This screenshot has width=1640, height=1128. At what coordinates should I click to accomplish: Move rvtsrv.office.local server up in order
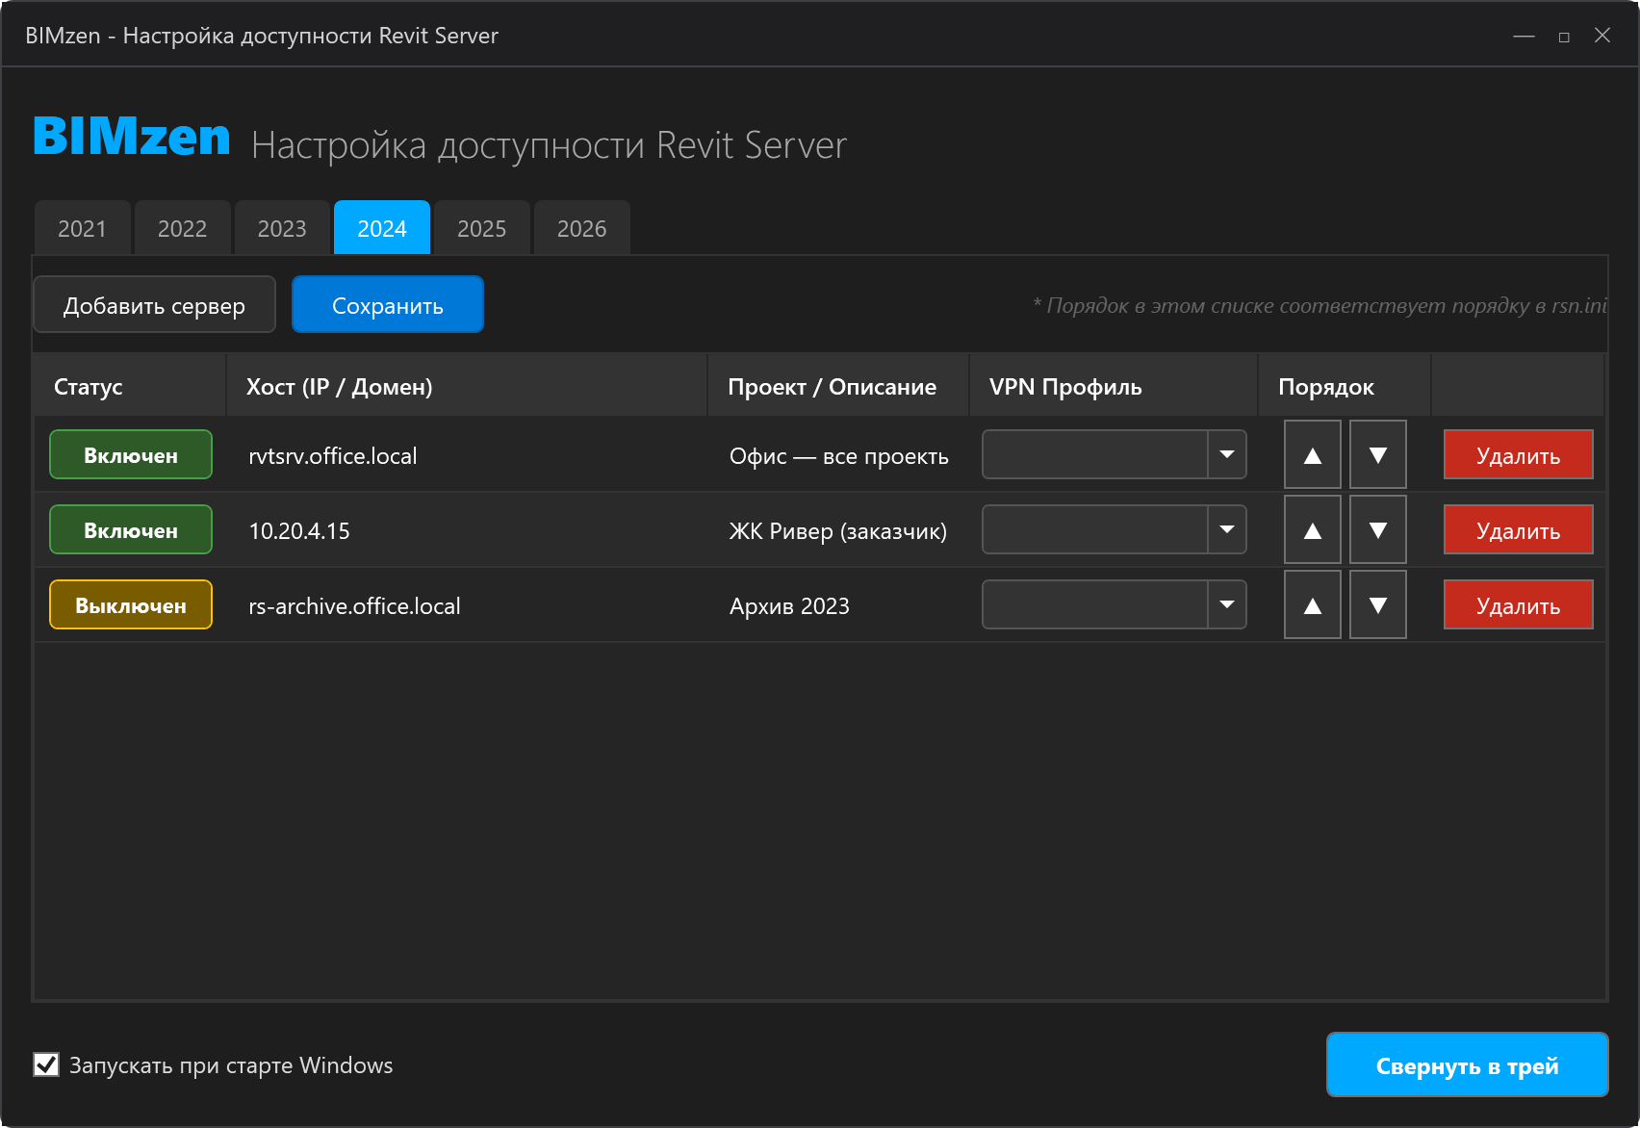click(1312, 454)
